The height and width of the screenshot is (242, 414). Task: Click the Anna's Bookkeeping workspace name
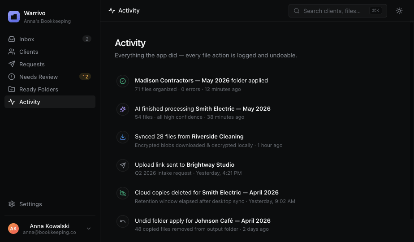pos(47,21)
